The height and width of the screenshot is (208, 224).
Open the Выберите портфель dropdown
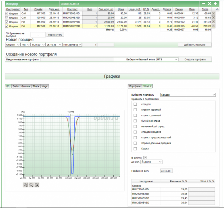(188, 94)
